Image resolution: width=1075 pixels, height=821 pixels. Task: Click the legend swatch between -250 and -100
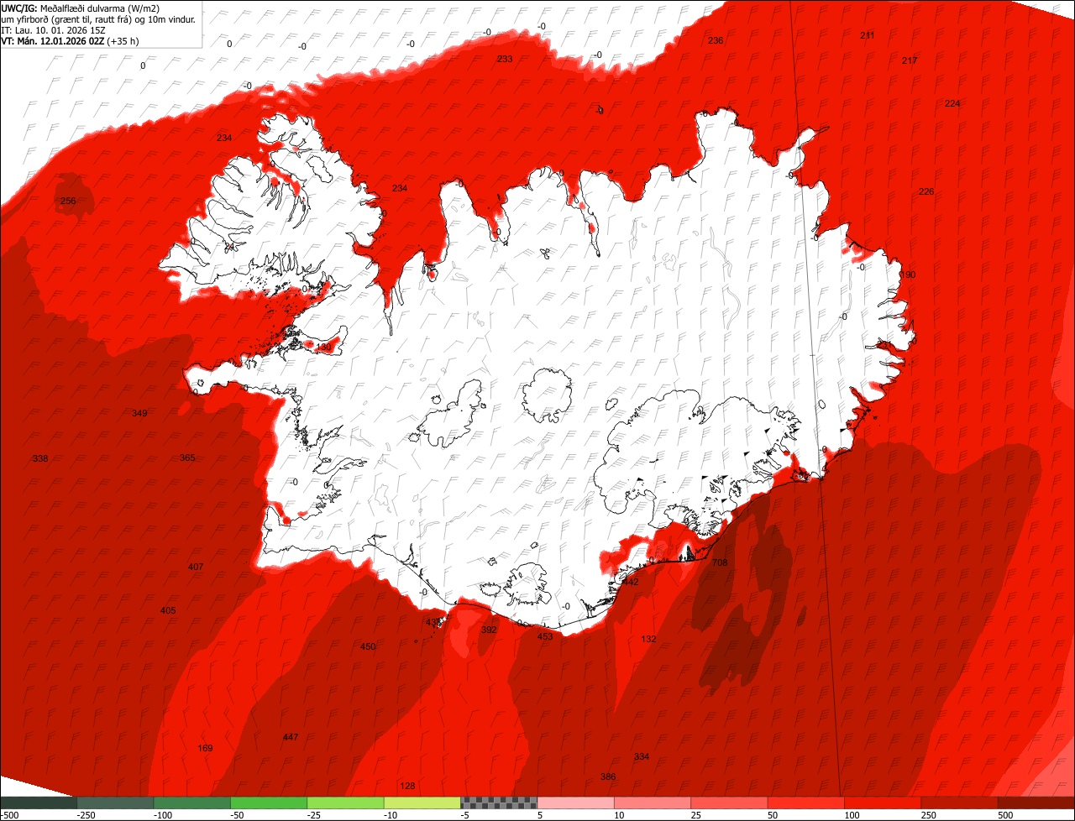tap(116, 803)
